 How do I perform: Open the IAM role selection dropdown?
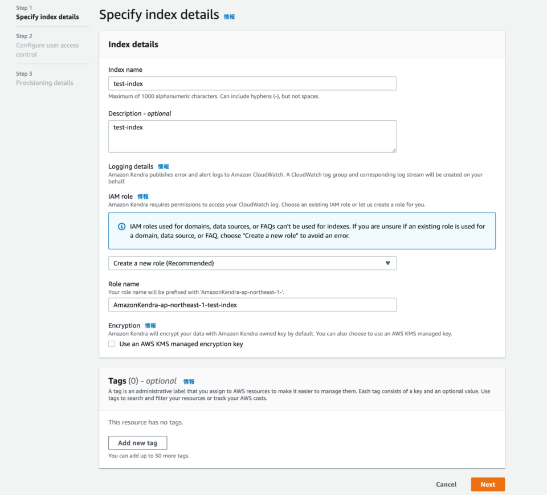252,263
